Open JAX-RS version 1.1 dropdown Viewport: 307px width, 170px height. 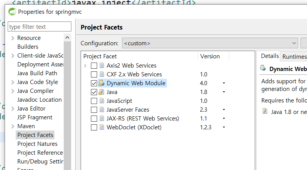click(x=224, y=119)
